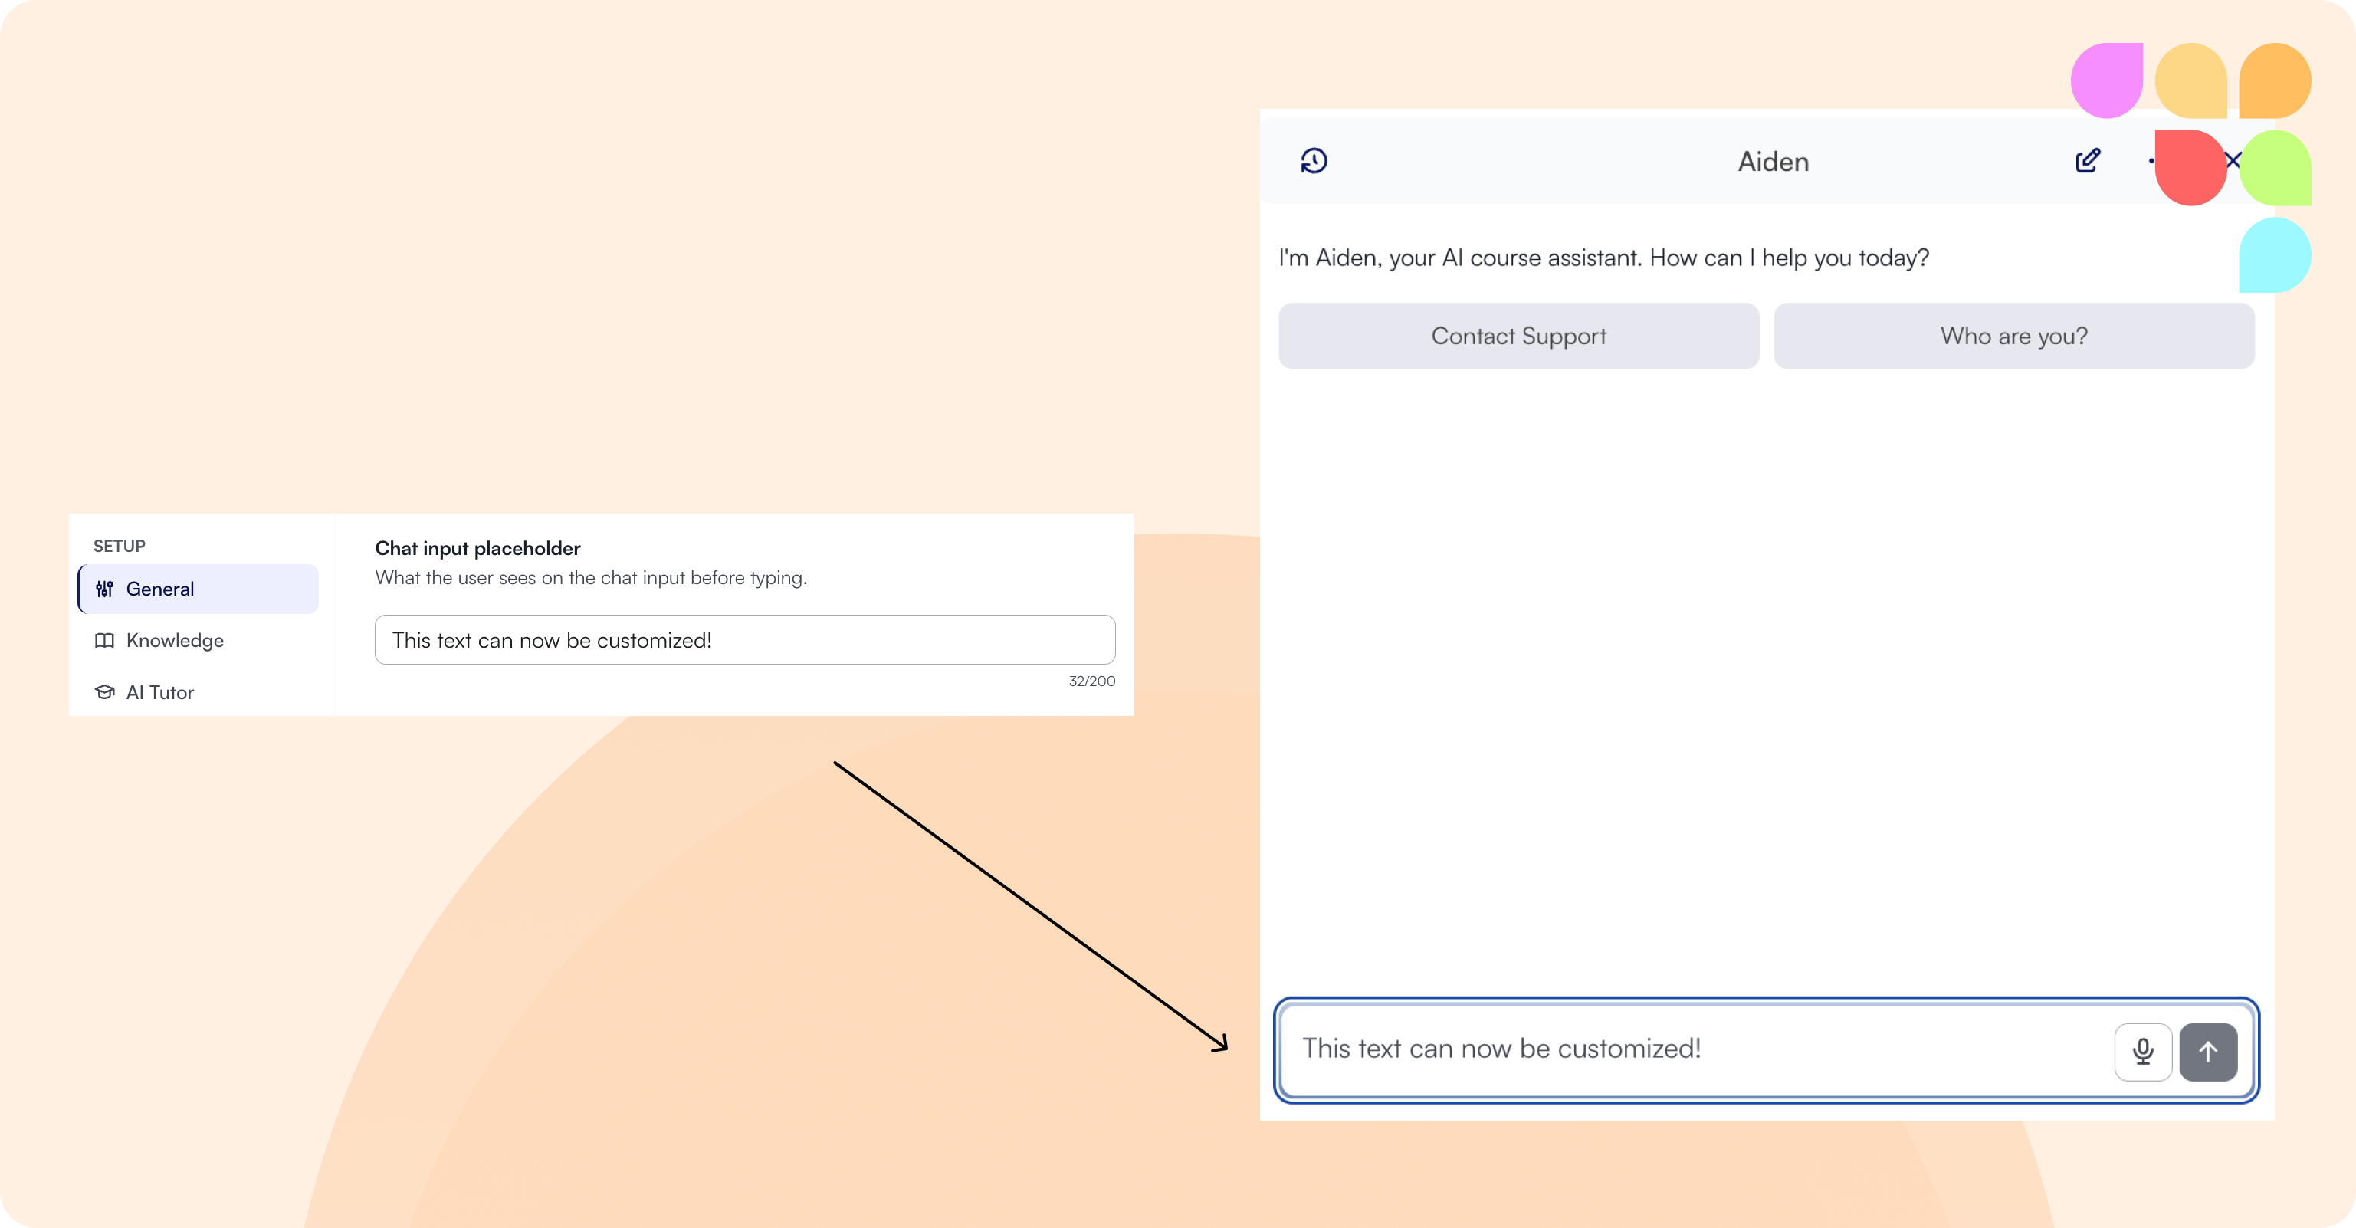Image resolution: width=2356 pixels, height=1228 pixels.
Task: Send message with up-arrow button
Action: 2208,1052
